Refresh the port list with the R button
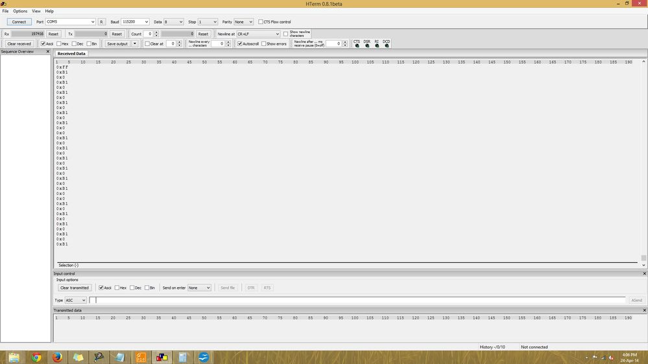Image resolution: width=648 pixels, height=364 pixels. 101,22
